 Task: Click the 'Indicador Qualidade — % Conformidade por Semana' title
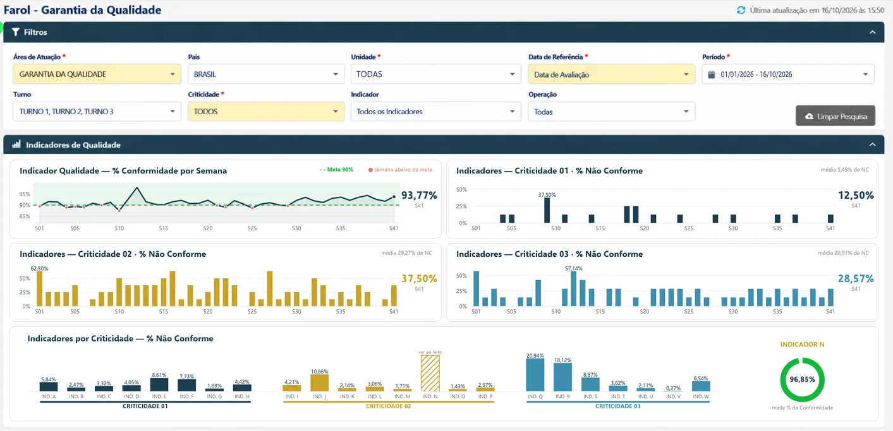click(123, 170)
